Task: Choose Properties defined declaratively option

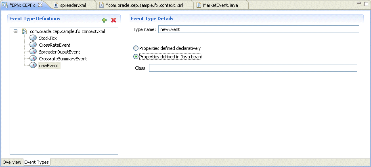Action: tap(167, 48)
